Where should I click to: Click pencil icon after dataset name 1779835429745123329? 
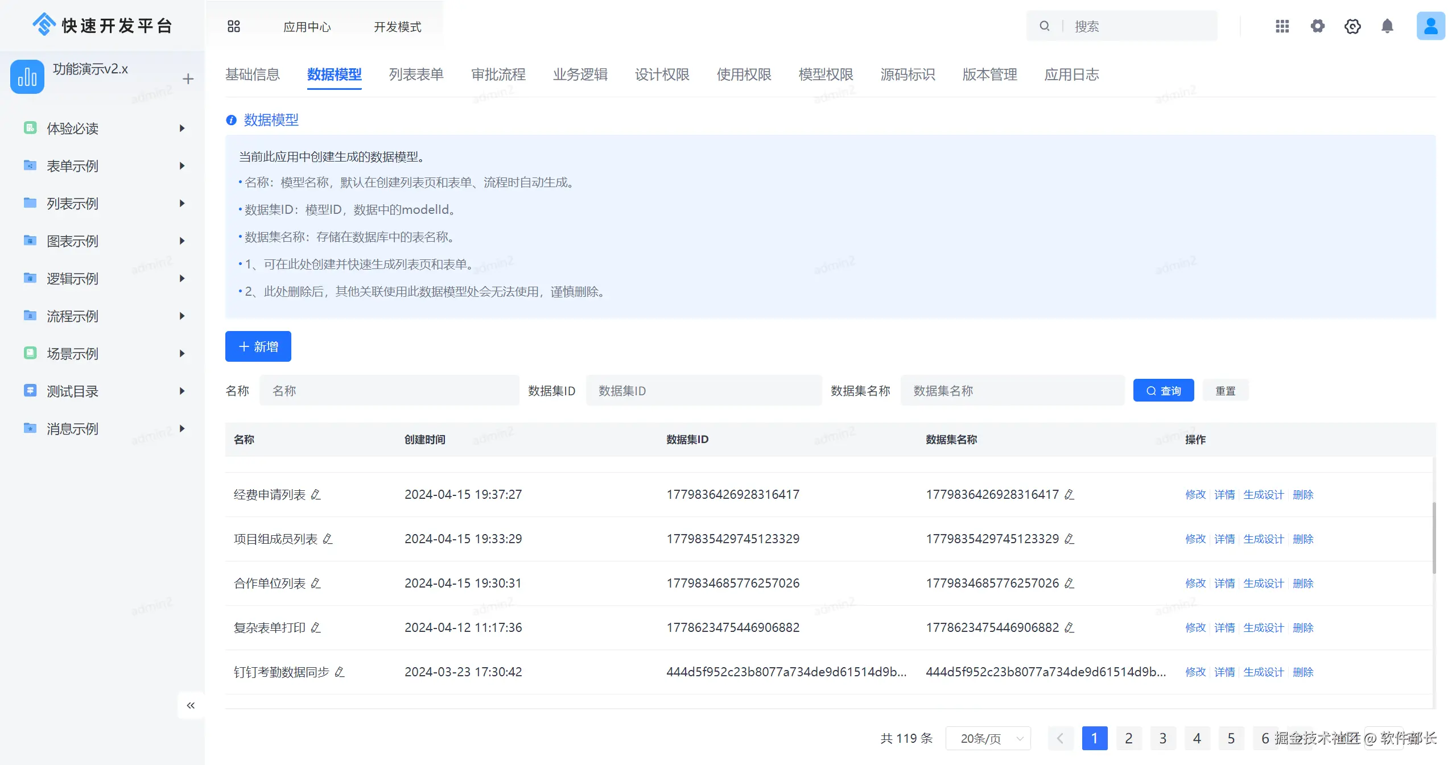(1069, 539)
